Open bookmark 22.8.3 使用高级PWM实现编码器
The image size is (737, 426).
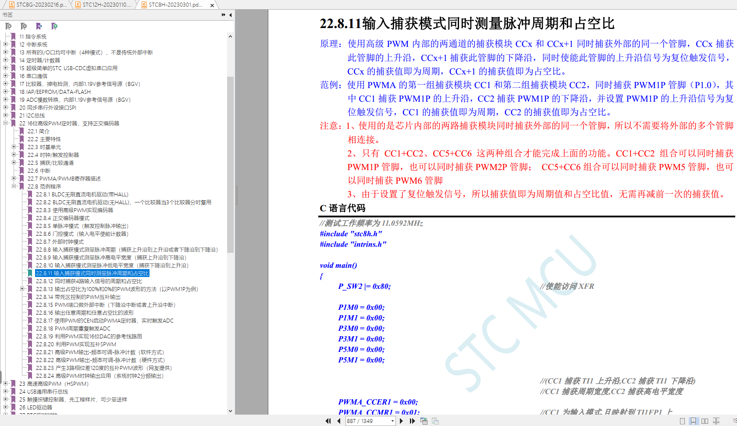[75, 210]
